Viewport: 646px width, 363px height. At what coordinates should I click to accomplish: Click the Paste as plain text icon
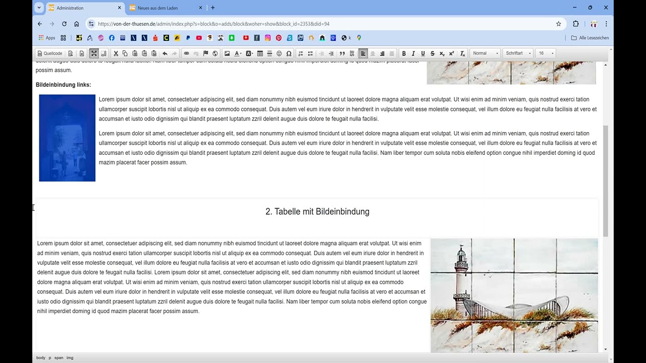point(144,53)
